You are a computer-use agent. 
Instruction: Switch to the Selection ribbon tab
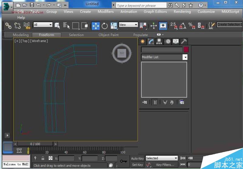pyautogui.click(x=76, y=35)
